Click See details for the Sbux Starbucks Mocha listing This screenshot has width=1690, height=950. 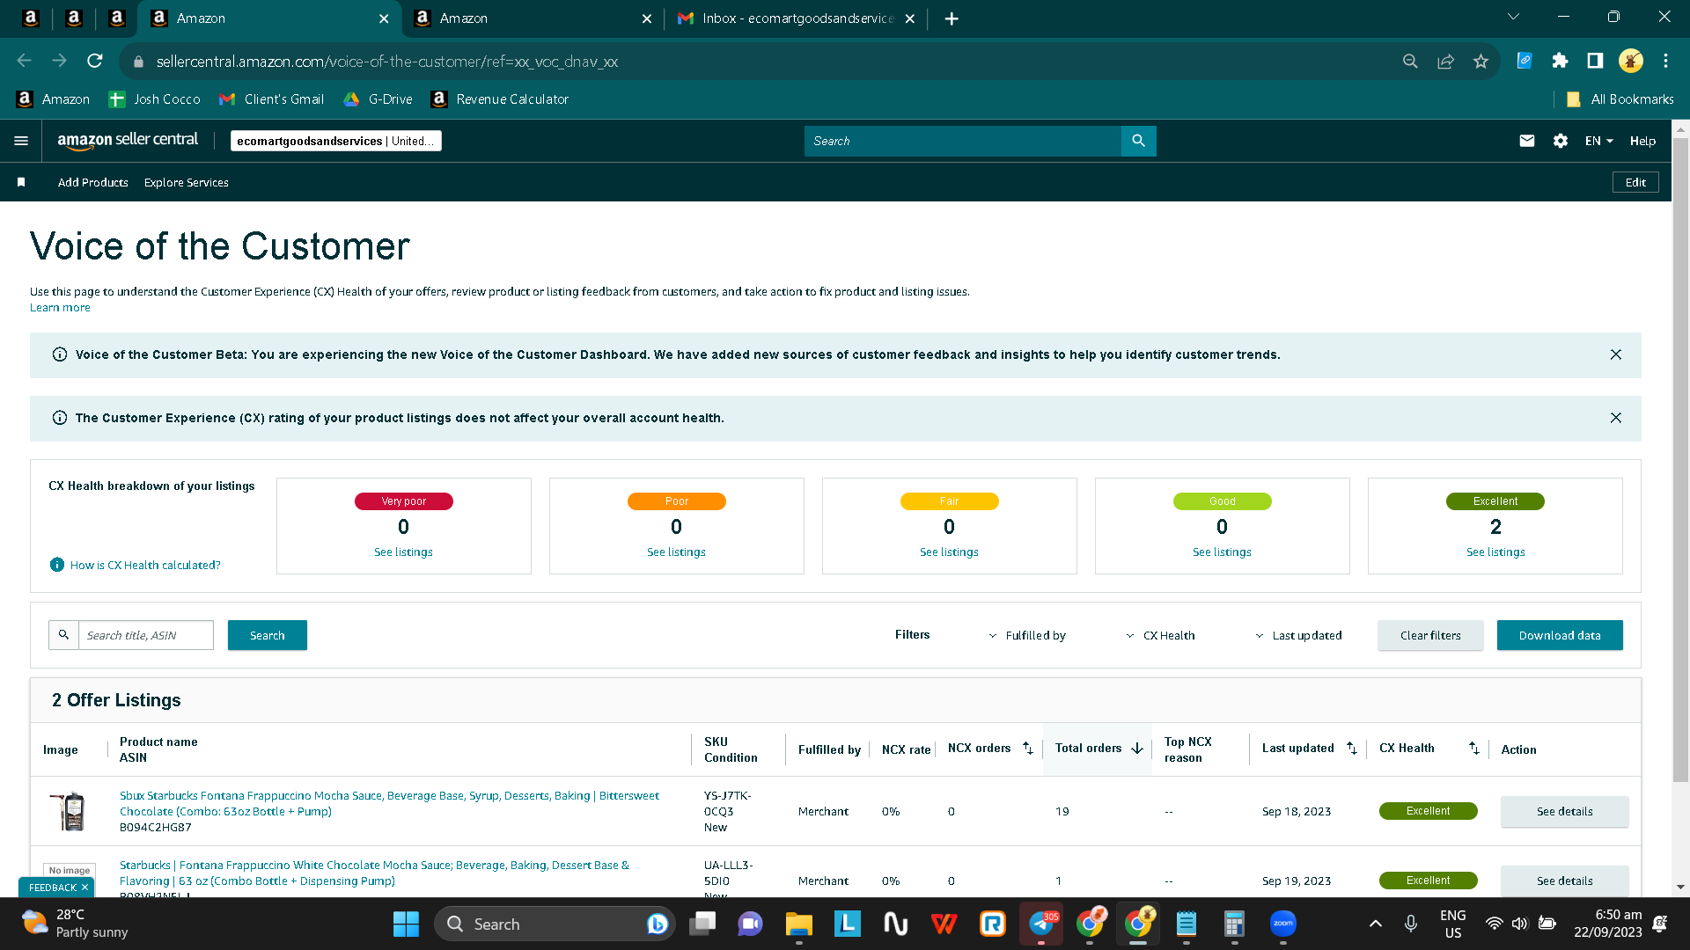(x=1564, y=811)
